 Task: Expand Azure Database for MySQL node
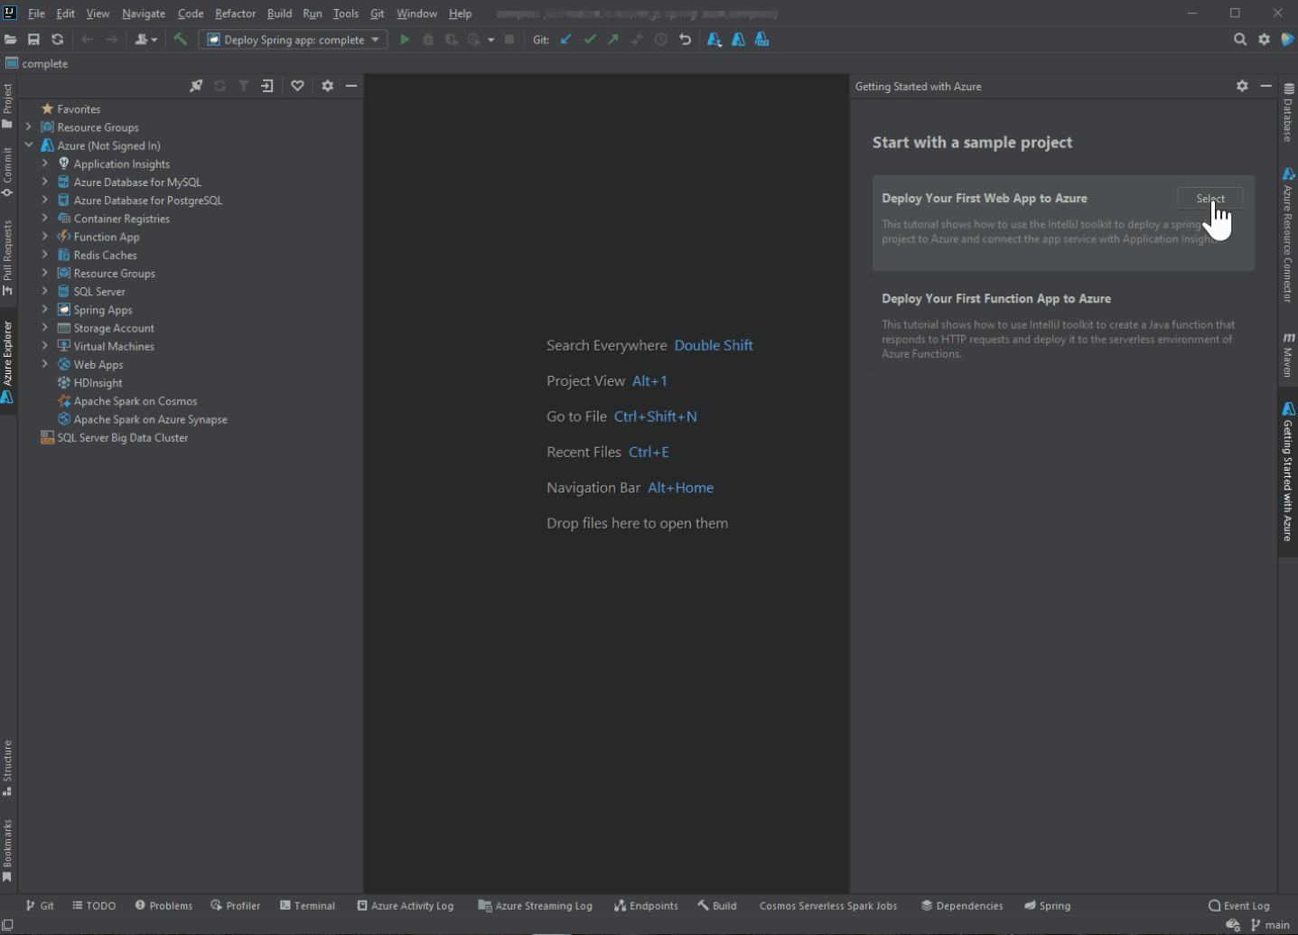point(44,182)
